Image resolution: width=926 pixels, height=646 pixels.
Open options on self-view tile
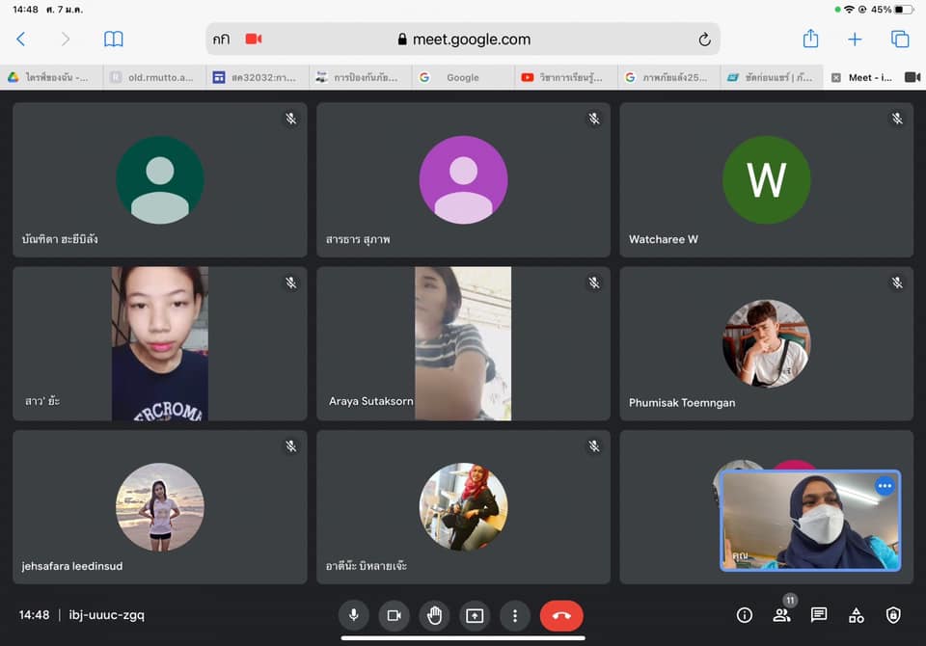885,486
